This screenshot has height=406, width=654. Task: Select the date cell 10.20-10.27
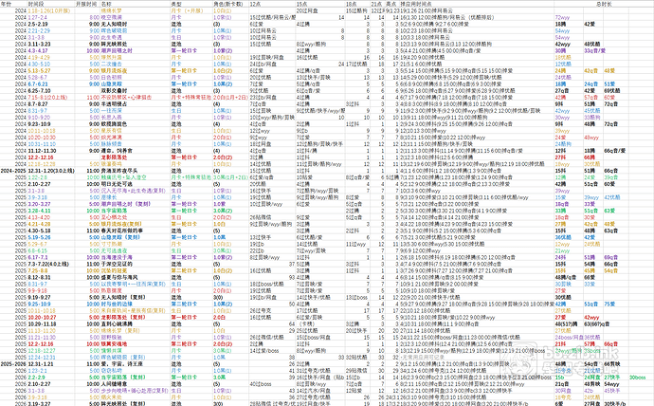(x=42, y=317)
